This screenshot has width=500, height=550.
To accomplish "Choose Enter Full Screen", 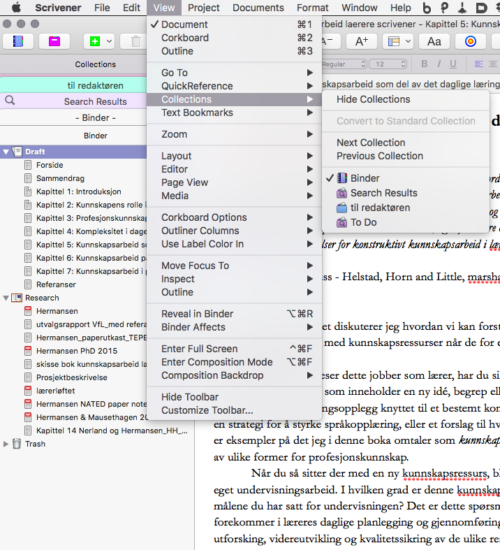I will pos(234,349).
